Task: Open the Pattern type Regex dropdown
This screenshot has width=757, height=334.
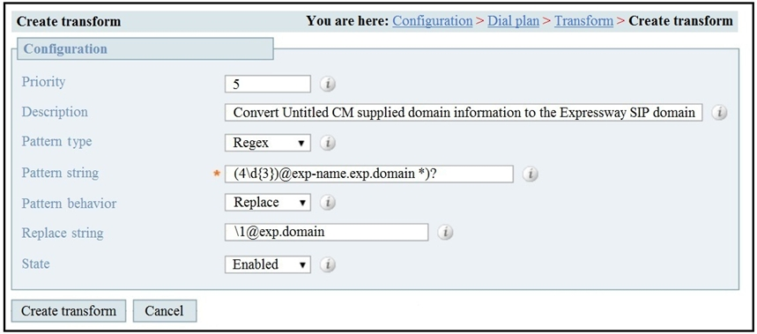Action: (x=268, y=143)
